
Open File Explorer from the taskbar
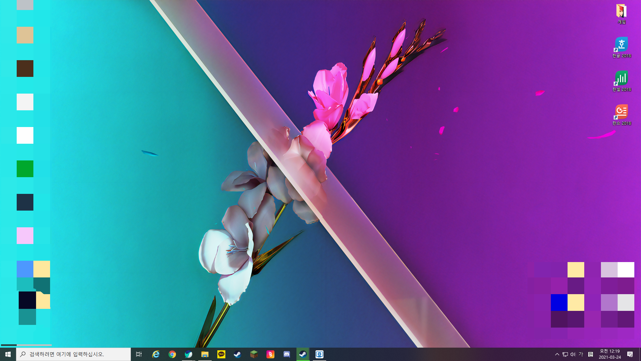[x=205, y=354]
